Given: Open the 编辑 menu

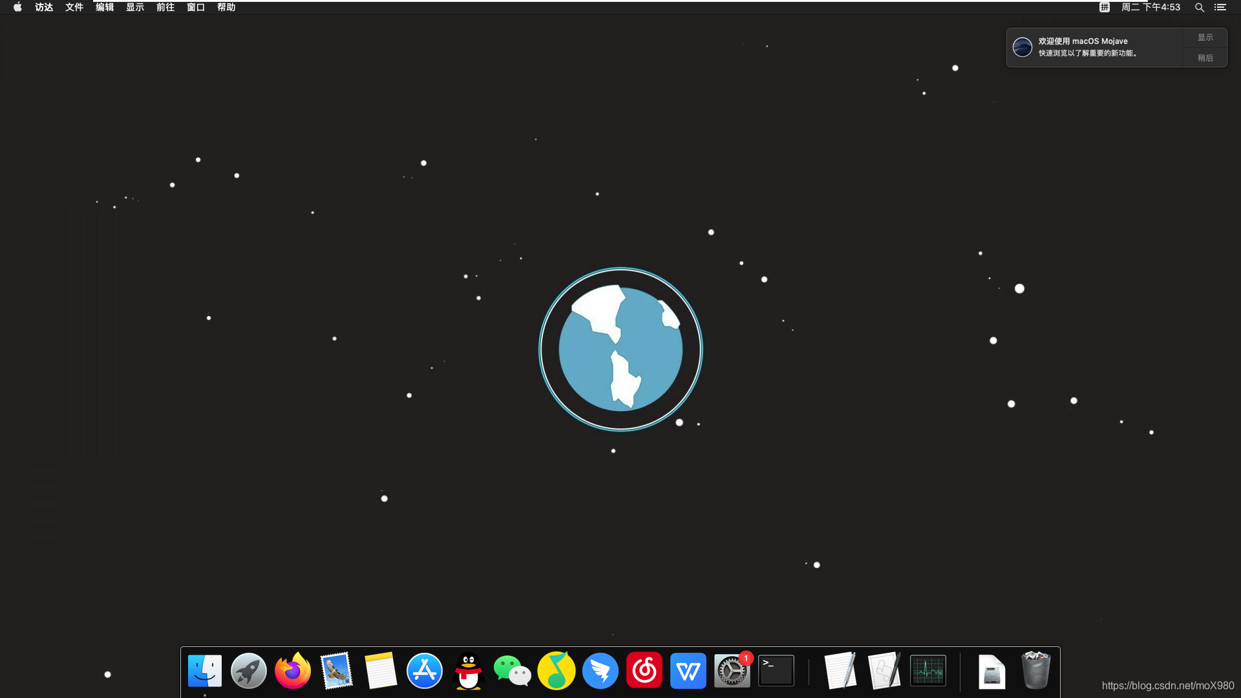Looking at the screenshot, I should pos(105,7).
